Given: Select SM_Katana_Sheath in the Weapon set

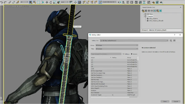Looking at the screenshot, I should coord(156,21).
